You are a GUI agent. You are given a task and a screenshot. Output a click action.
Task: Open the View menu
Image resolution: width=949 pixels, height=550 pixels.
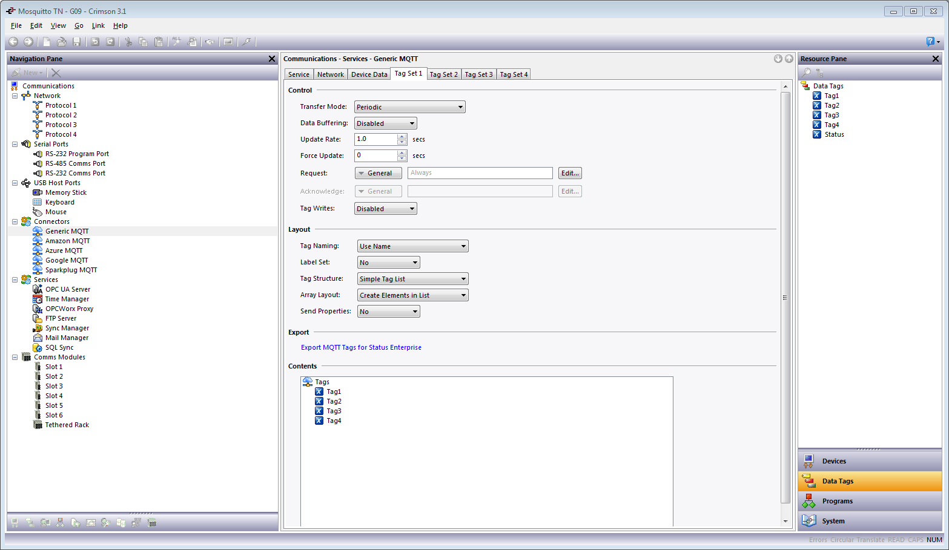[x=58, y=25]
